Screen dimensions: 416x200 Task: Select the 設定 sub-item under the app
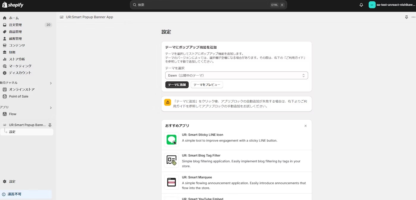27,132
